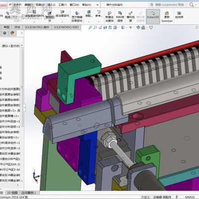
Task: Click Edit Appearance sphere icon in view toolbar
Action: tap(138, 27)
